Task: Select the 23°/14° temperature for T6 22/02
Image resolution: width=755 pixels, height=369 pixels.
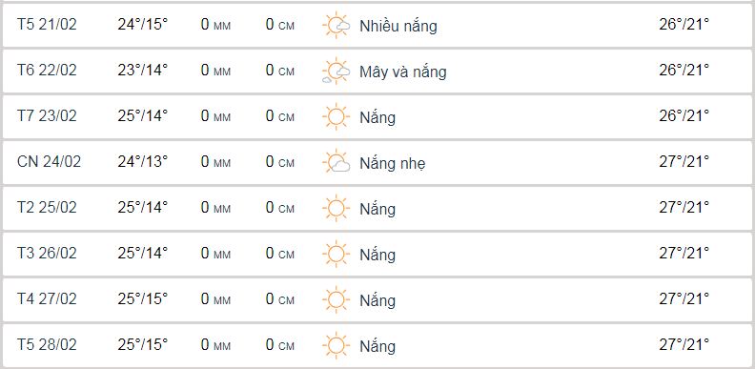Action: [143, 70]
